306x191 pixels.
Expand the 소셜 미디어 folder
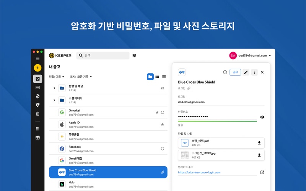coord(54,100)
